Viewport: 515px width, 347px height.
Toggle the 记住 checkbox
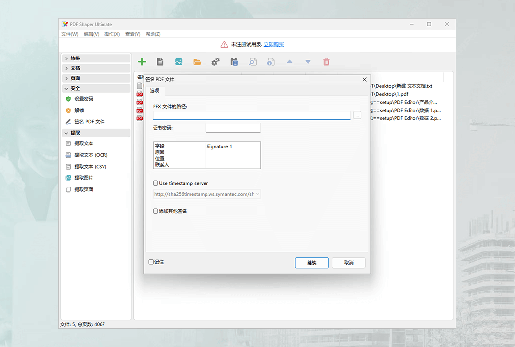coord(152,262)
